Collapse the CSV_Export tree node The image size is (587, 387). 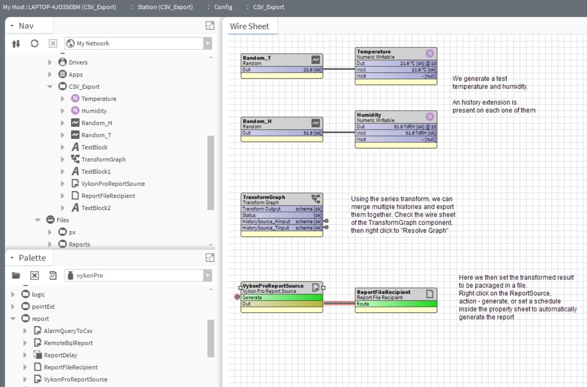point(50,87)
